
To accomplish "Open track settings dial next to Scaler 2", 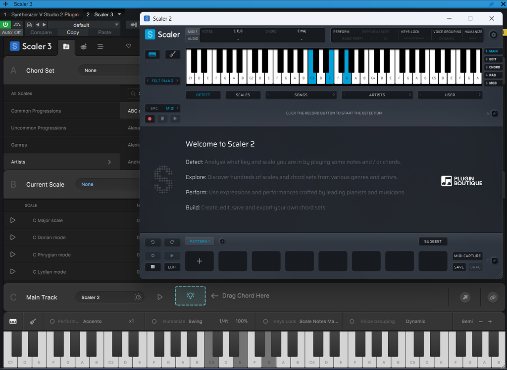I will pyautogui.click(x=138, y=297).
